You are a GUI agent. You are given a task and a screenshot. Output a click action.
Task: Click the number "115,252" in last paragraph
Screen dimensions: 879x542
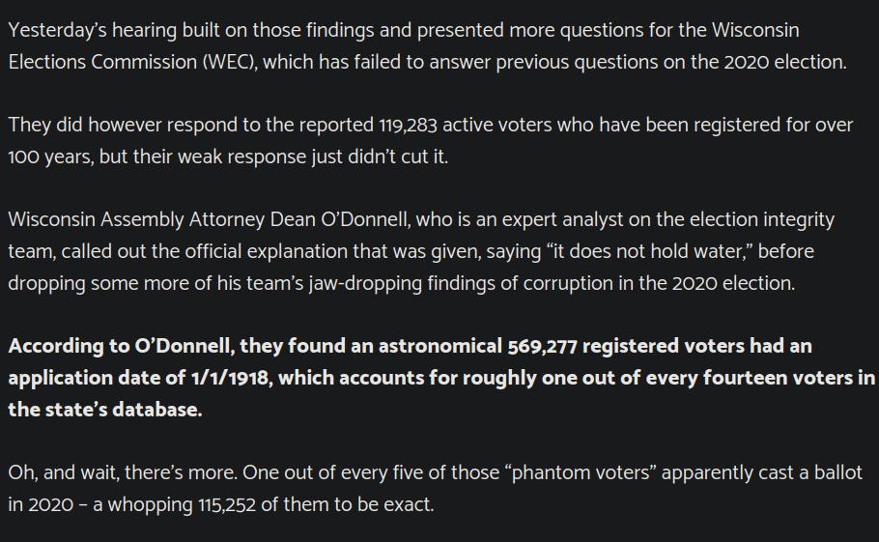227,504
